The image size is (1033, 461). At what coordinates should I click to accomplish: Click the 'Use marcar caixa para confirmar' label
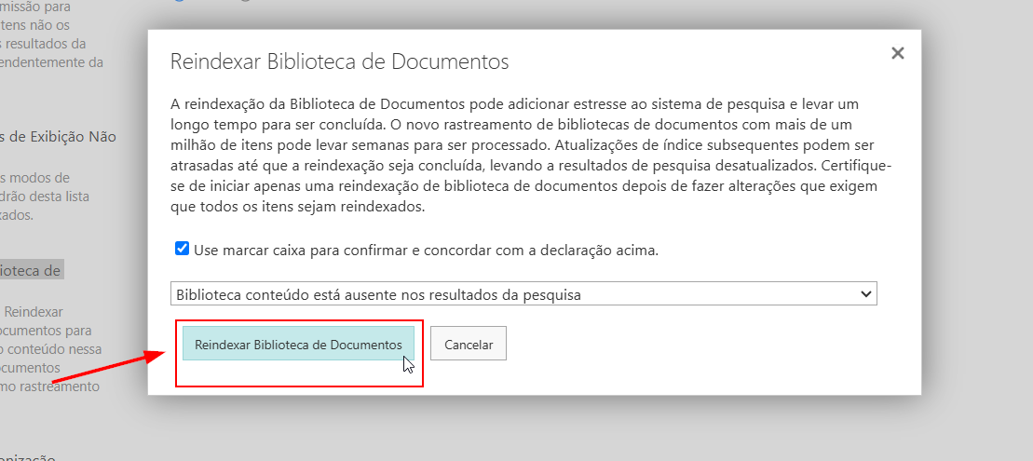point(427,251)
